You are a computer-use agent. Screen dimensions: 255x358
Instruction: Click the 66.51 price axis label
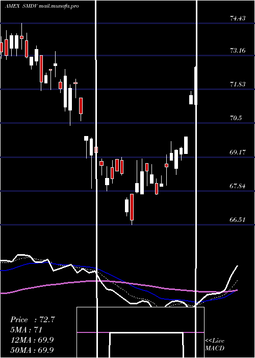[x=238, y=220]
